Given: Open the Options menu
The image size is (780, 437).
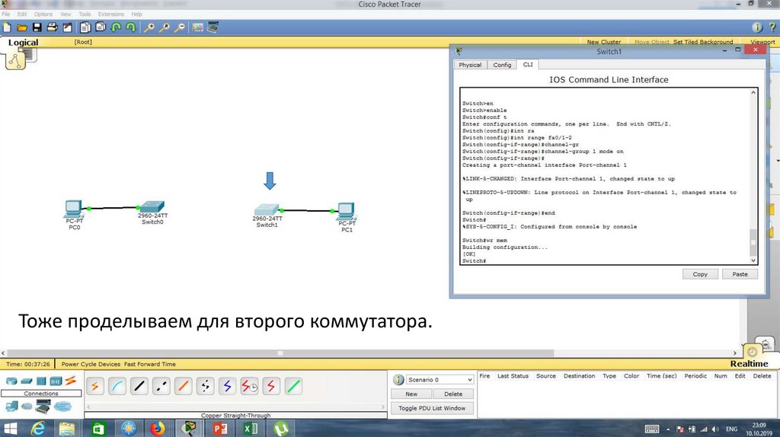Looking at the screenshot, I should pos(43,14).
